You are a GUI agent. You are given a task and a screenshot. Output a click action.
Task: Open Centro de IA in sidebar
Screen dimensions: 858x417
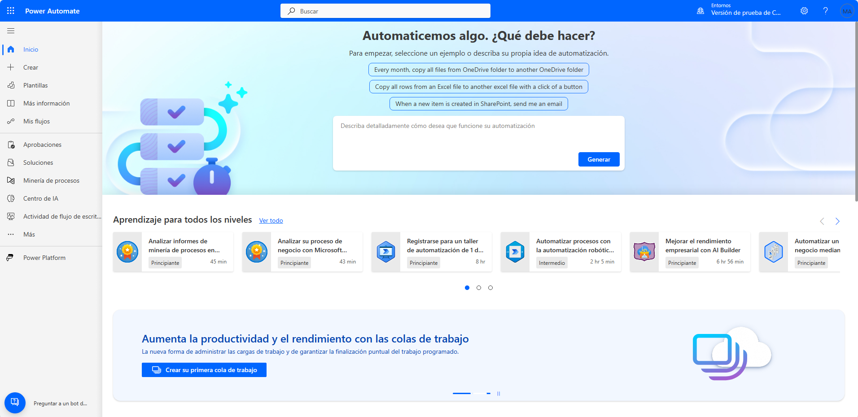coord(51,198)
